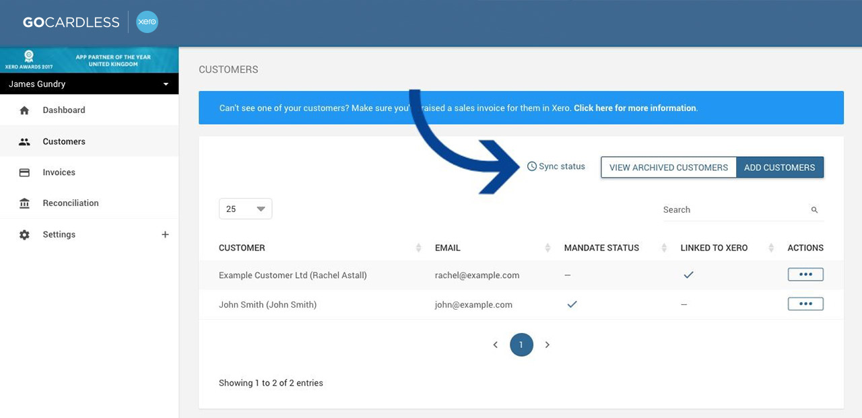
Task: Click the Linked to Xero header text
Action: tap(714, 248)
